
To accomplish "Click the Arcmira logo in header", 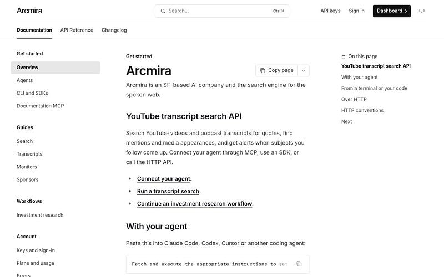I will click(x=29, y=11).
